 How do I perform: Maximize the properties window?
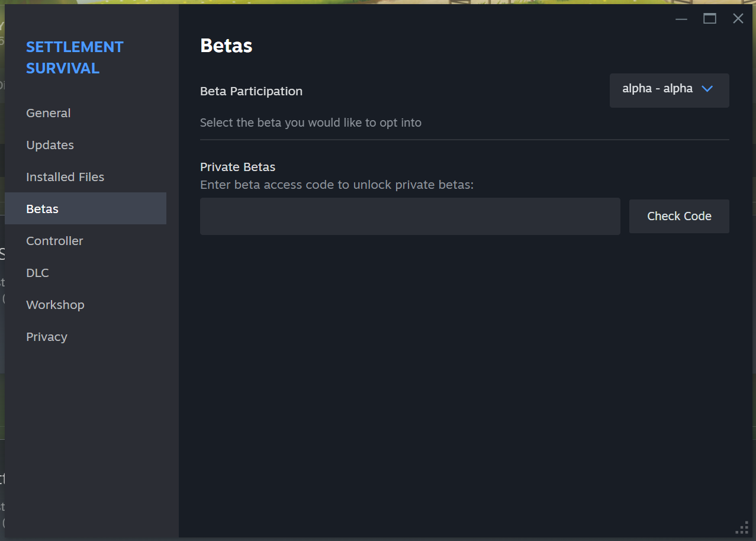point(710,19)
